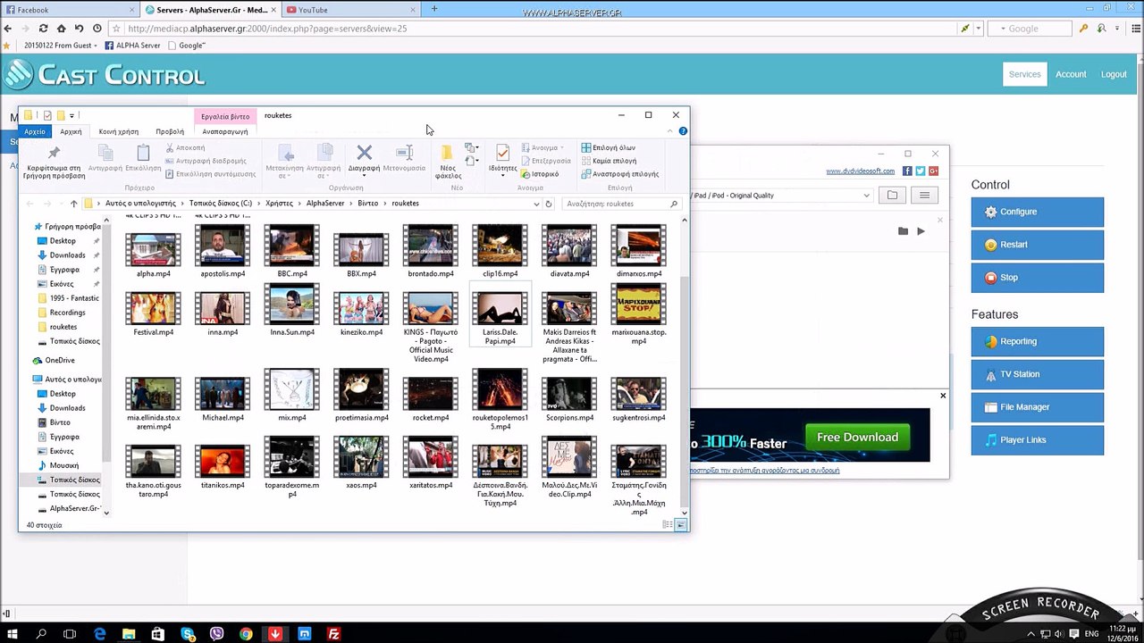1144x643 pixels.
Task: Click Ιστορικό (history) in ribbon
Action: tap(540, 174)
